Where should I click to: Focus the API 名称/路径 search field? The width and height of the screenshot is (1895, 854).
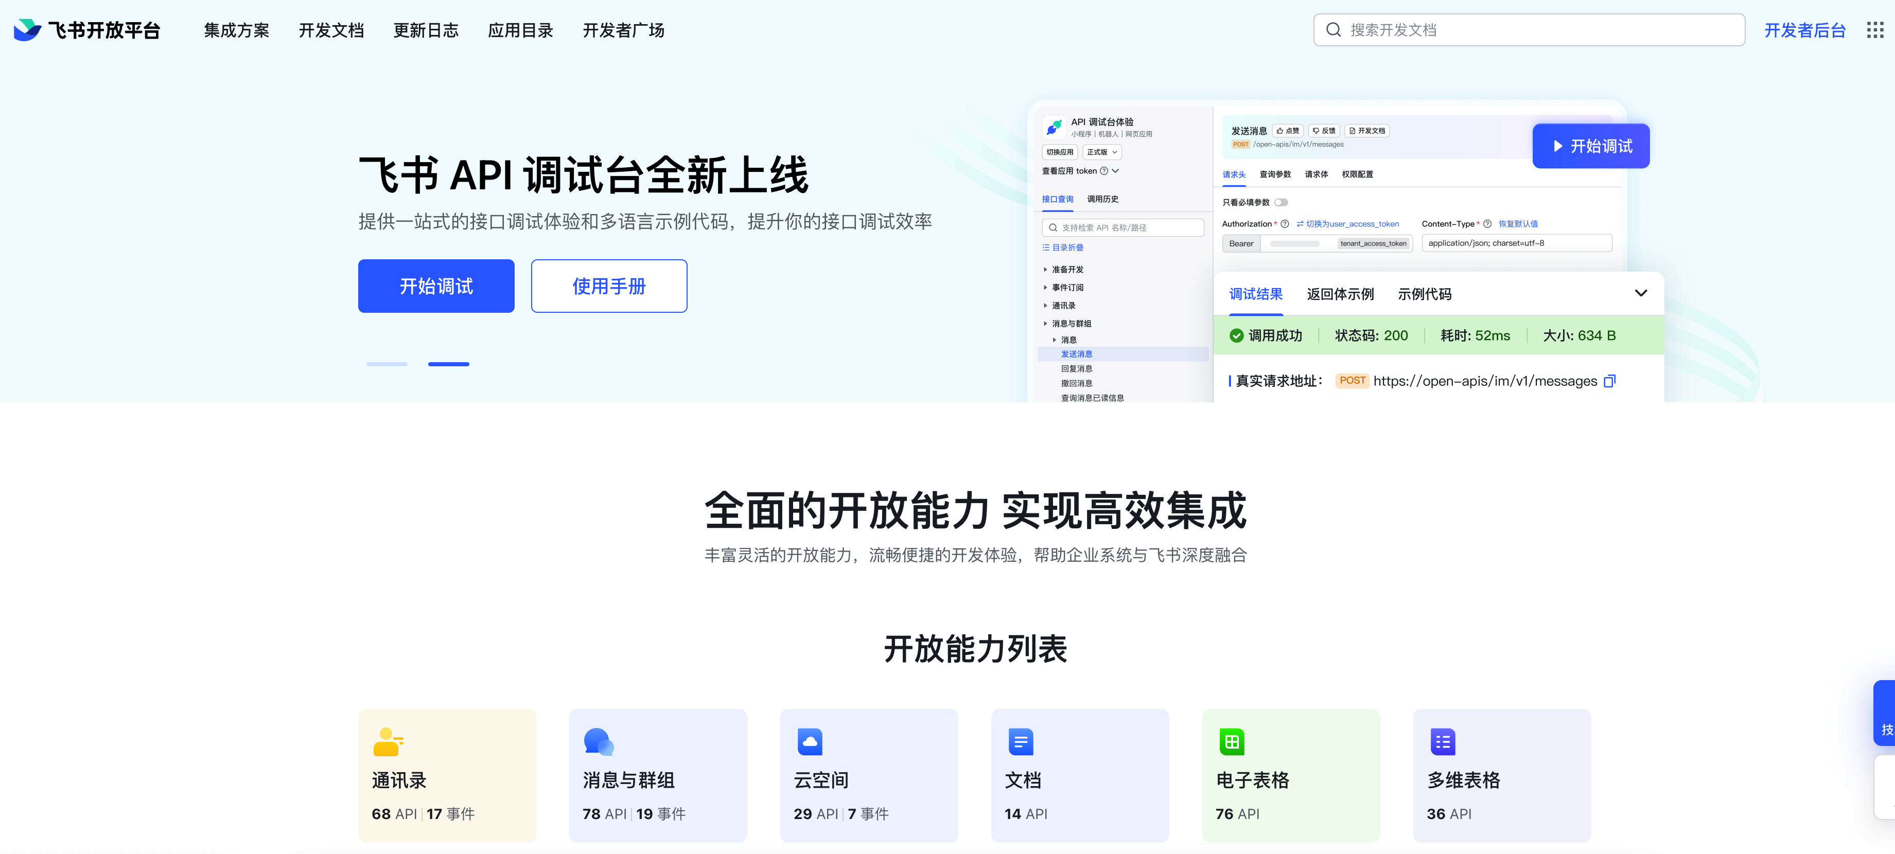pyautogui.click(x=1122, y=228)
